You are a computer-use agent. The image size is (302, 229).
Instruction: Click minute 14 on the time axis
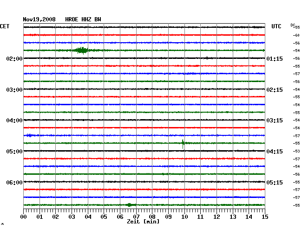coord(249,216)
